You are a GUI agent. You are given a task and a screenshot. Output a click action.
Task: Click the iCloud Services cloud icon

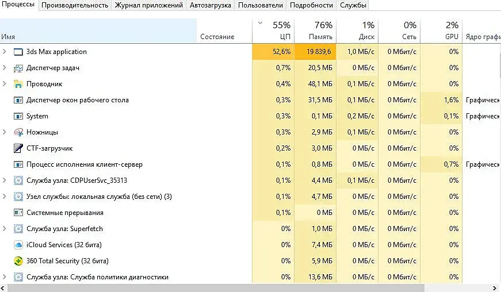pyautogui.click(x=18, y=245)
